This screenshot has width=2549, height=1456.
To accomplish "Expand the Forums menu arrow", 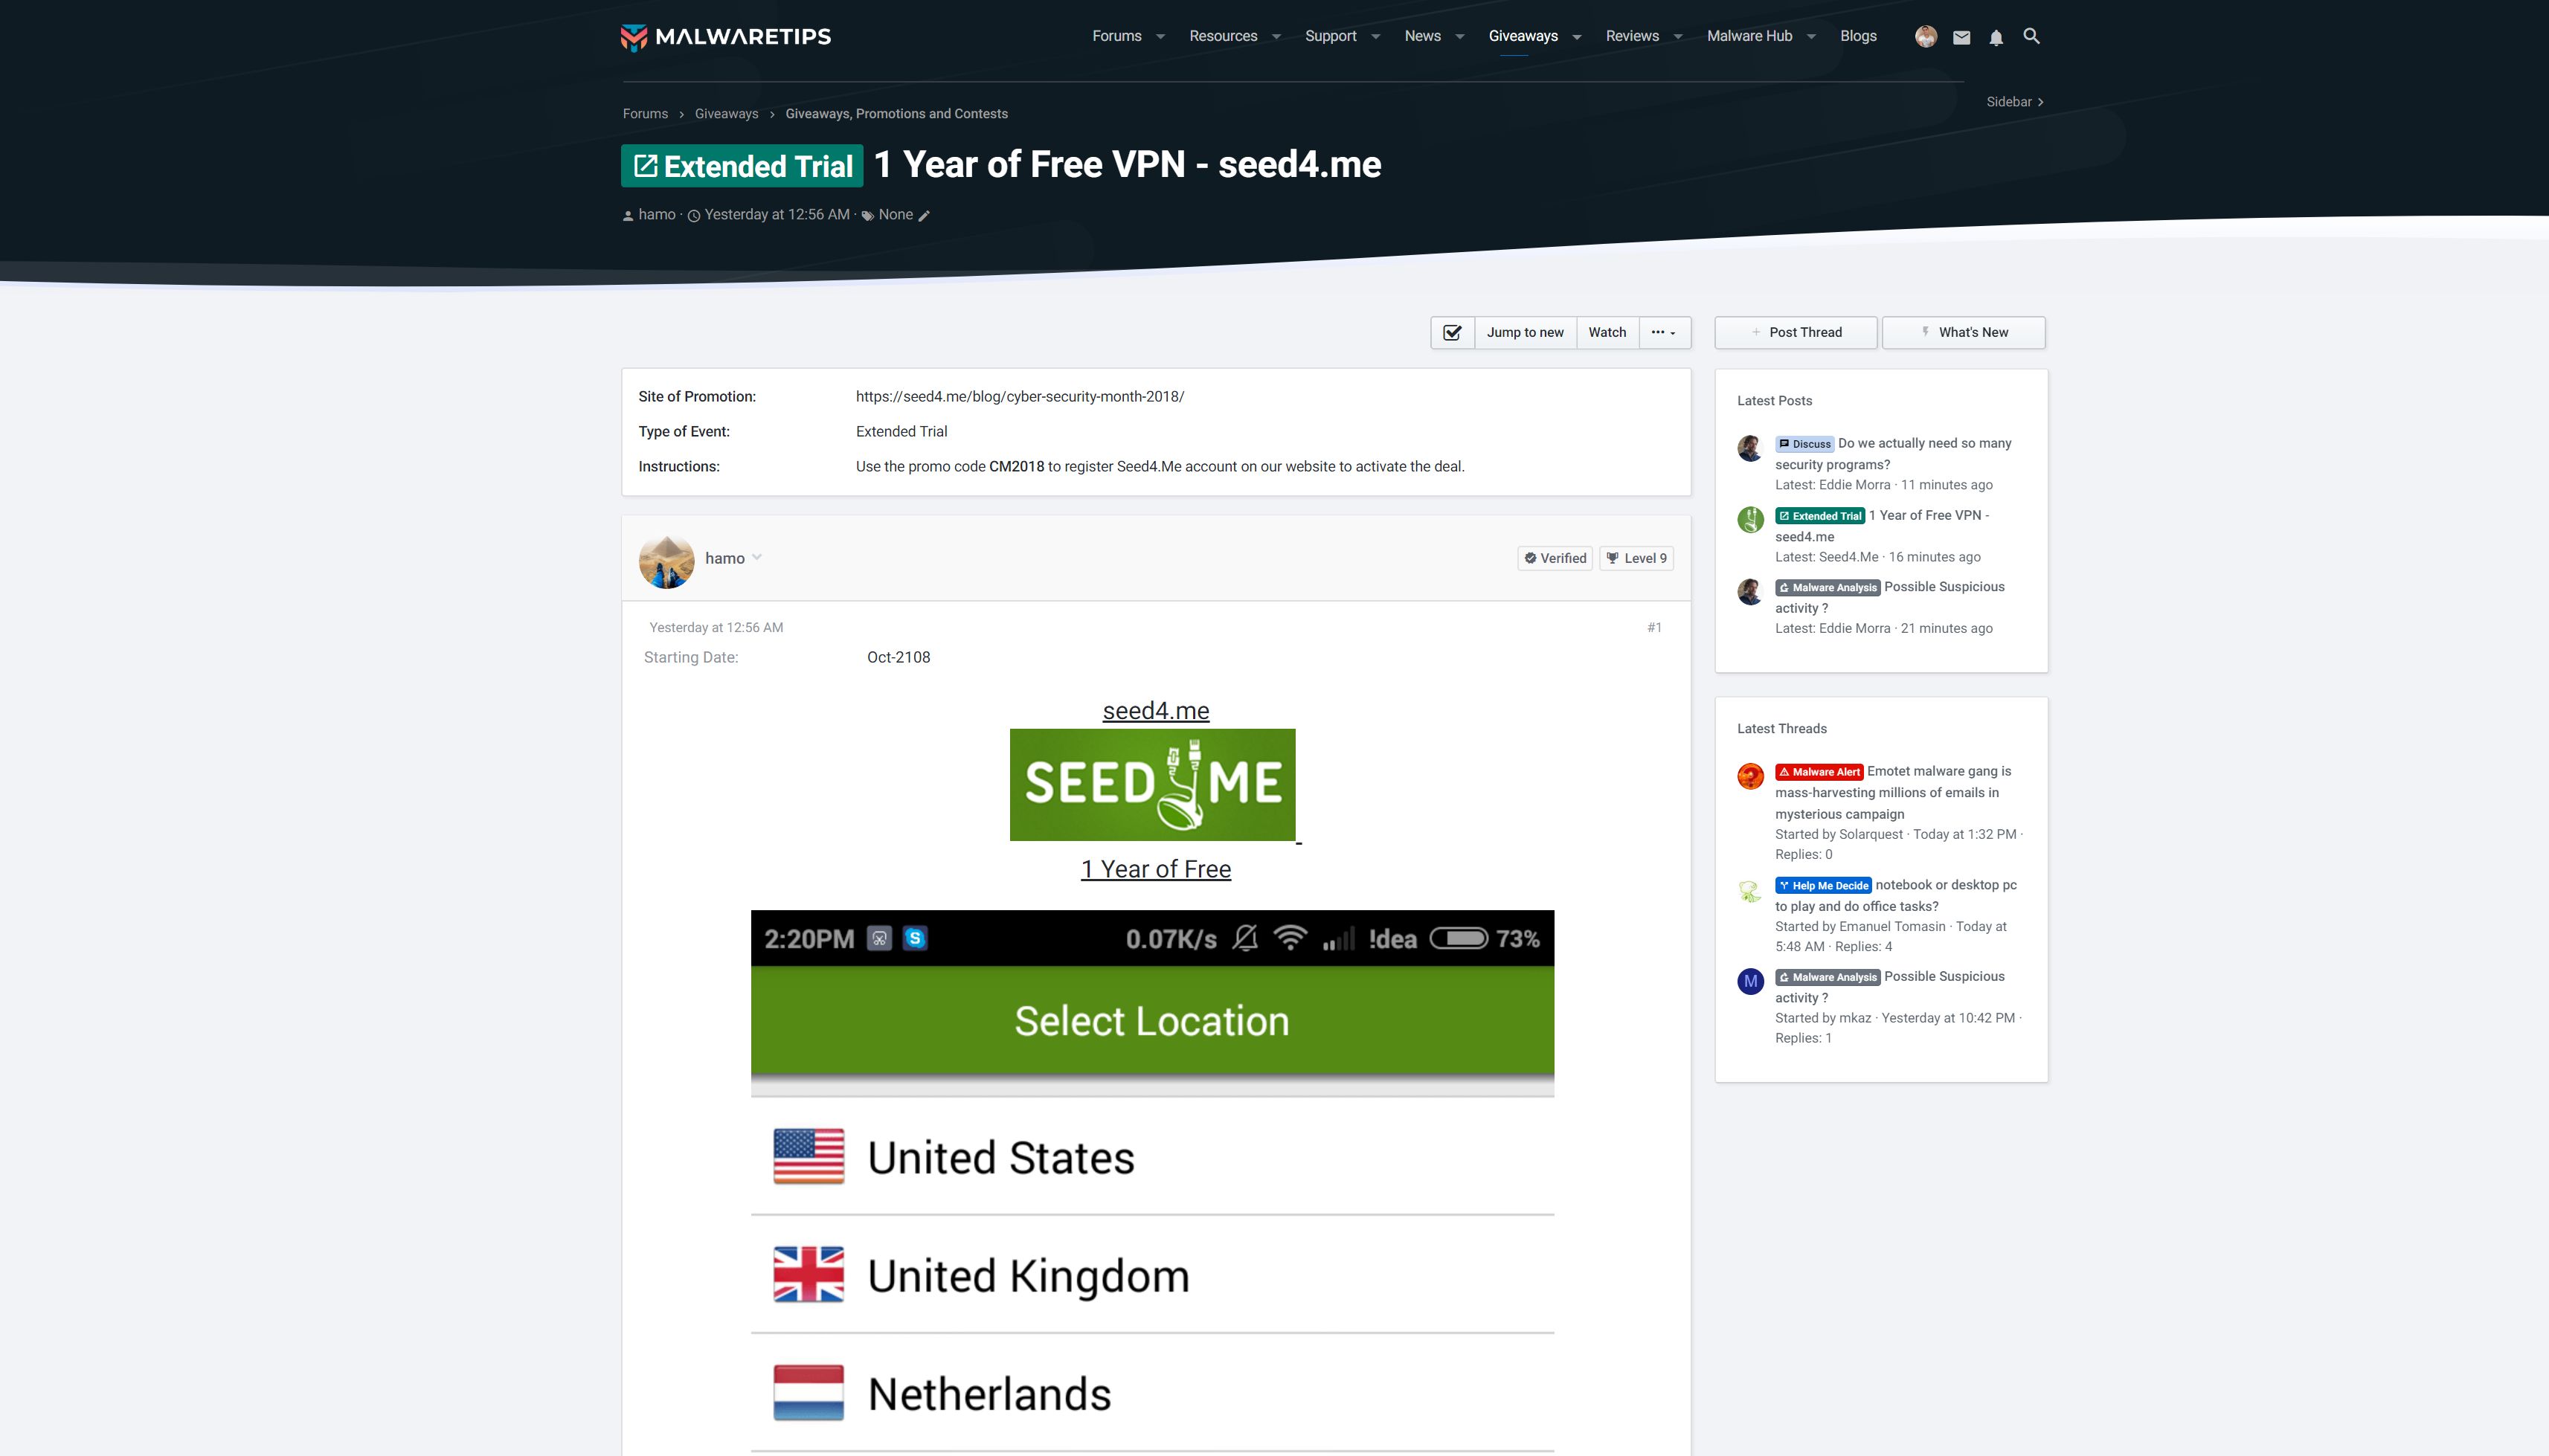I will (x=1160, y=37).
